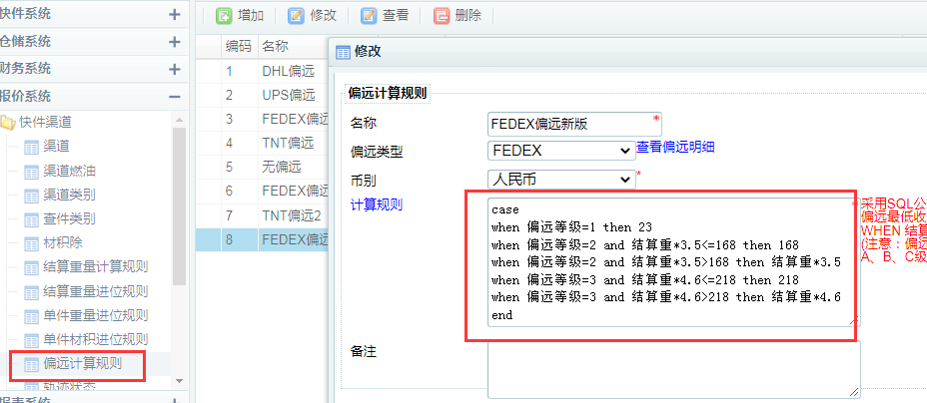Select row 3 FEDEX偏远 entry
Viewport: 927px width, 403px height.
coord(263,119)
